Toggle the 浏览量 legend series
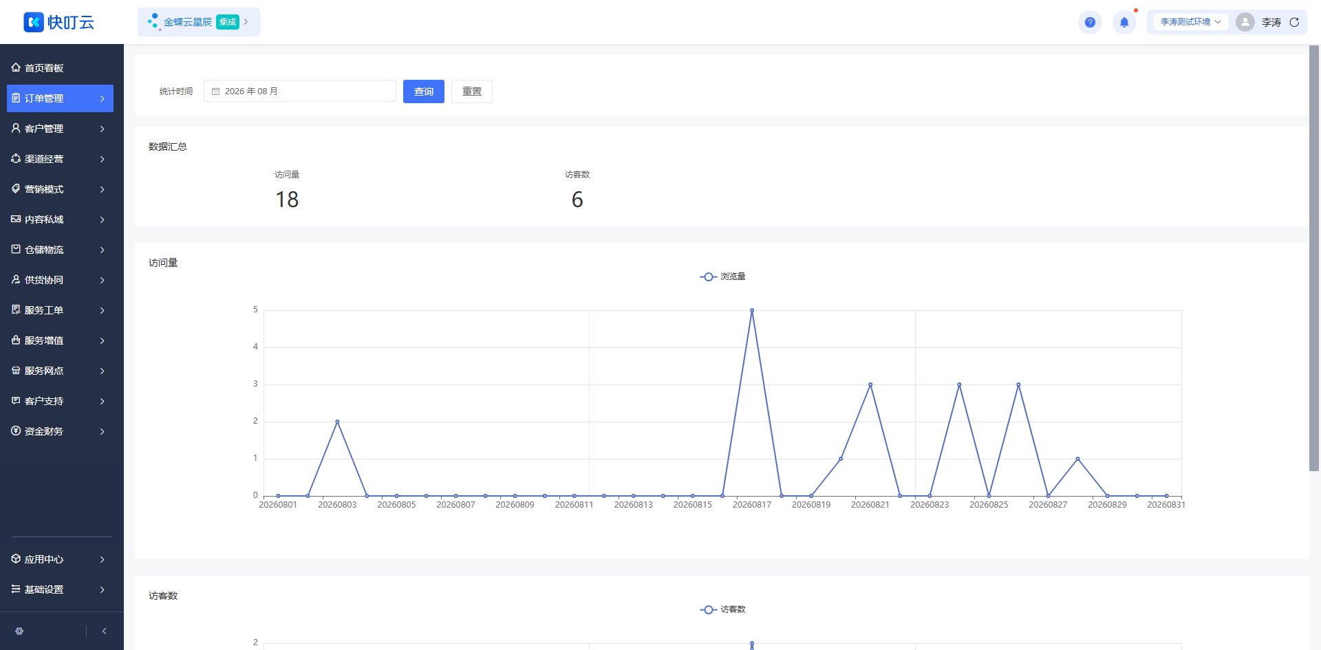Viewport: 1321px width, 650px height. coord(722,277)
